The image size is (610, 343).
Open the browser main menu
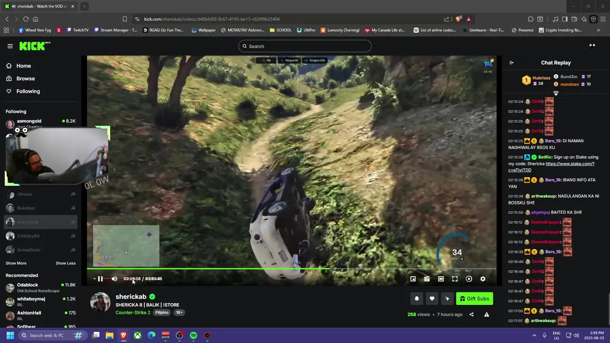pyautogui.click(x=603, y=19)
